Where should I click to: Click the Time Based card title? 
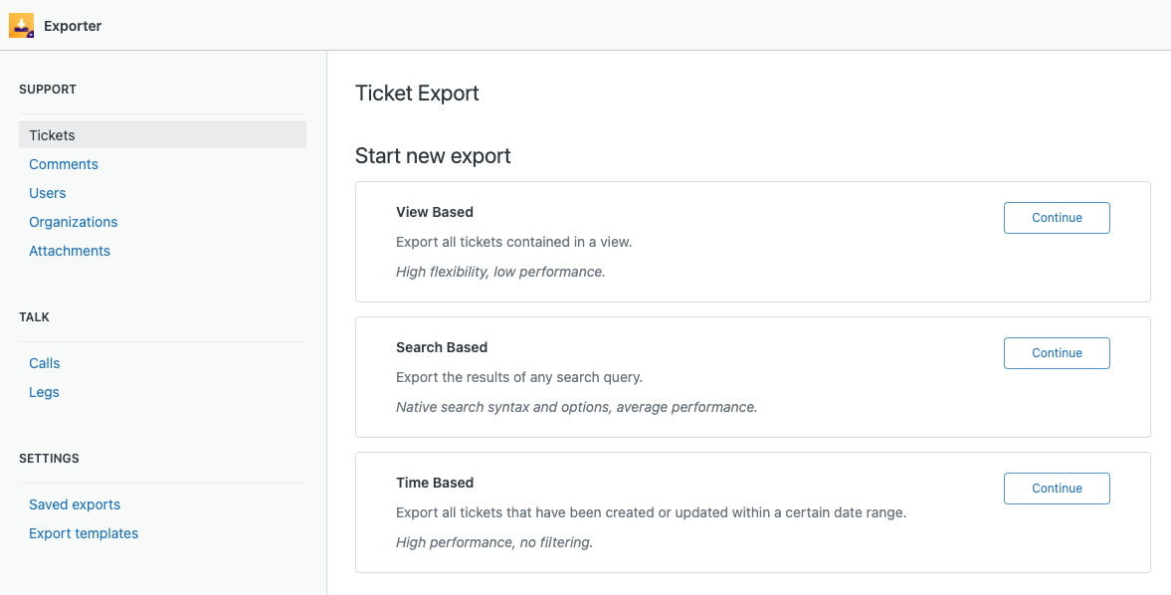435,483
